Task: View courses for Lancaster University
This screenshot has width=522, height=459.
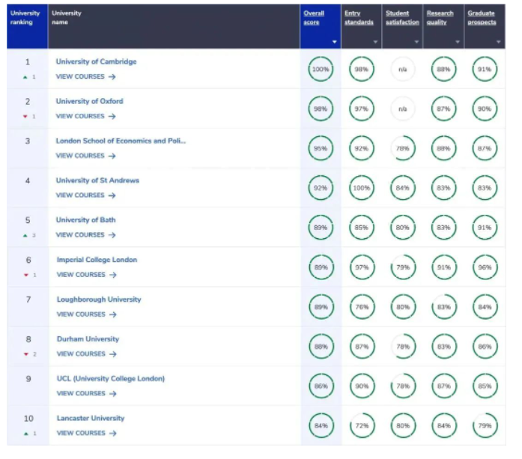Action: coord(87,433)
